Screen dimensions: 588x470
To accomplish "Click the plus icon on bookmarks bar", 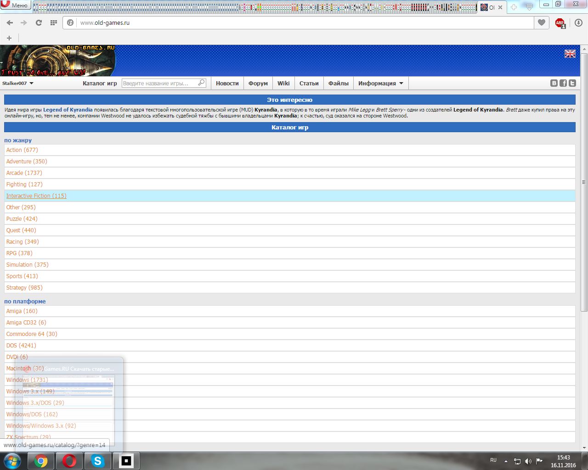I will click(9, 38).
